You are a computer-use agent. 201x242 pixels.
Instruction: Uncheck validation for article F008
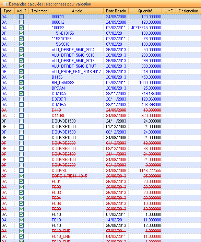(22, 209)
